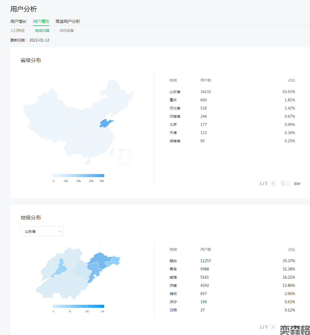Go to next page of province table
This screenshot has height=335, width=310.
(273, 184)
